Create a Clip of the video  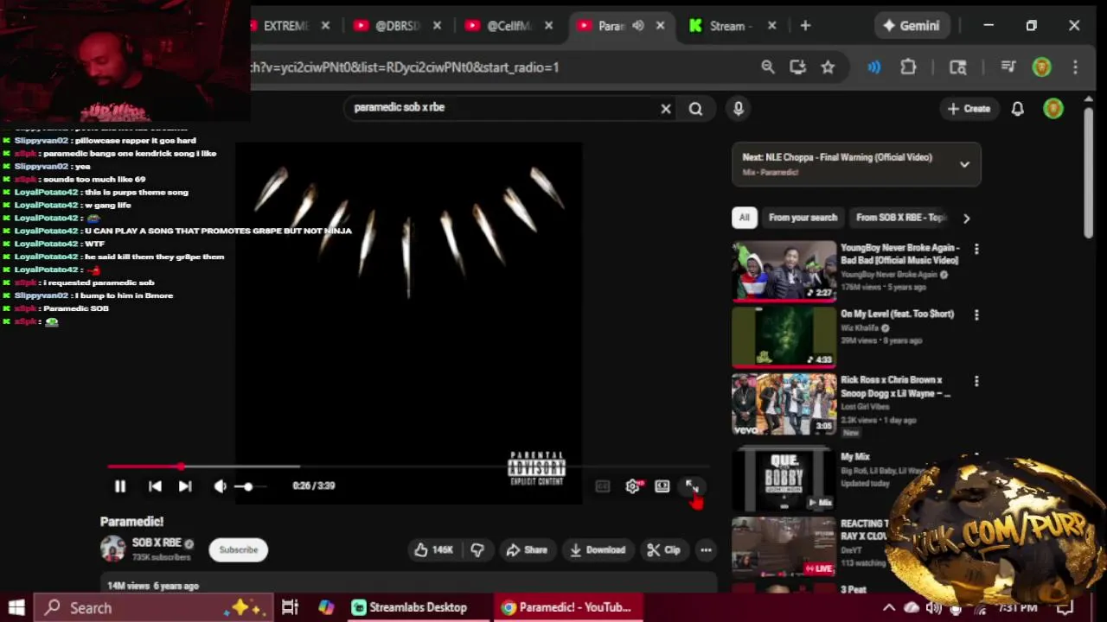click(663, 550)
